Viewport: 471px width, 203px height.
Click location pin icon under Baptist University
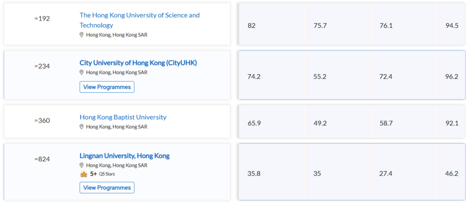[x=82, y=126]
